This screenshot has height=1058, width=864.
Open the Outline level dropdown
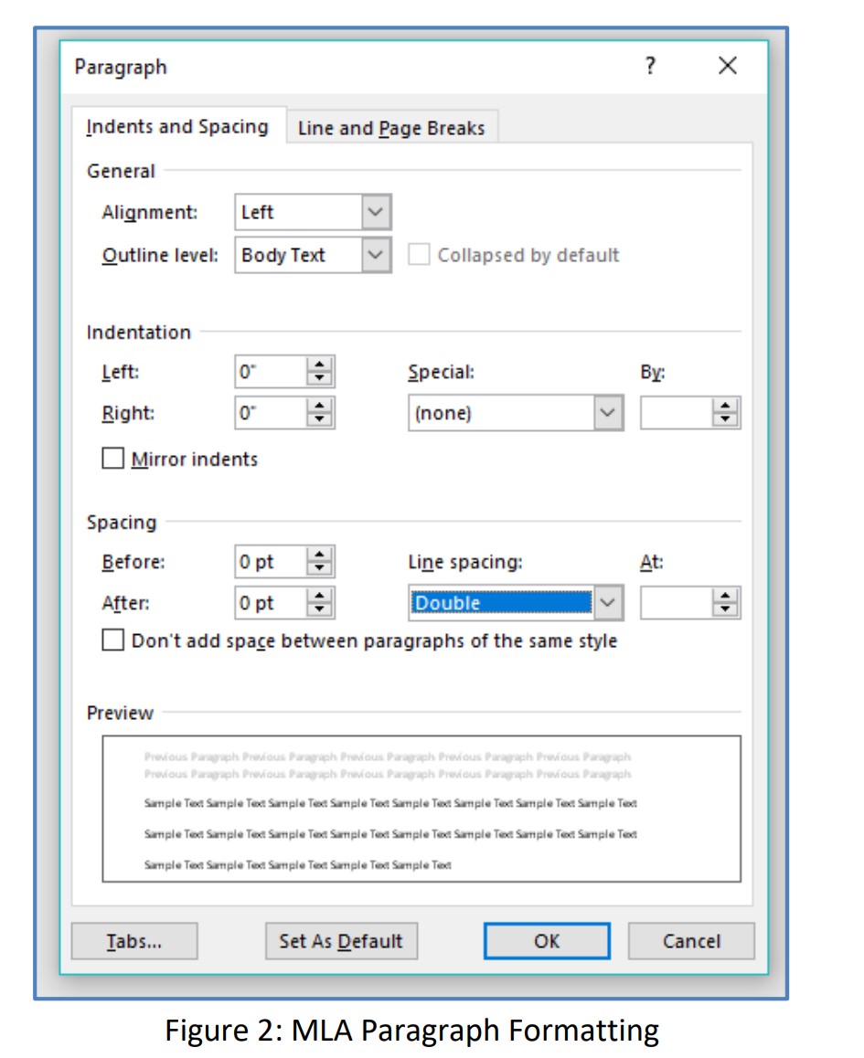(374, 255)
